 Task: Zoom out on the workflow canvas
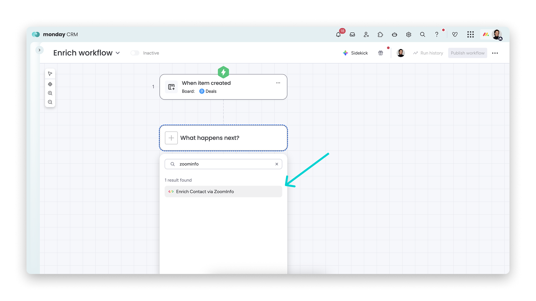(50, 102)
